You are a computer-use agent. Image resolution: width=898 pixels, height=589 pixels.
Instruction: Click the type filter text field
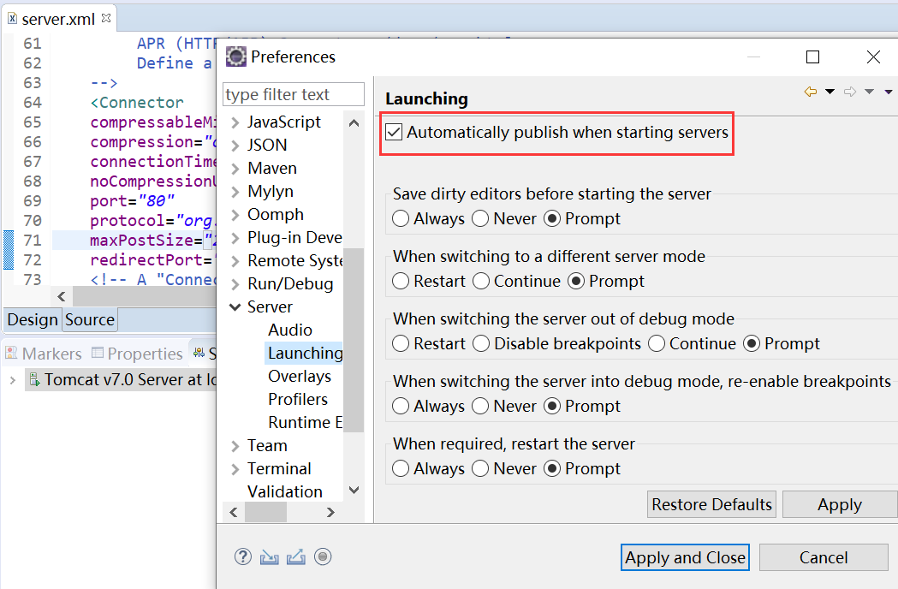point(293,94)
